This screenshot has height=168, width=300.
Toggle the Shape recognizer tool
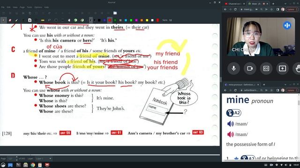tap(36, 20)
